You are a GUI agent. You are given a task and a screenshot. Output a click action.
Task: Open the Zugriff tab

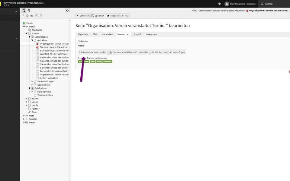click(137, 34)
